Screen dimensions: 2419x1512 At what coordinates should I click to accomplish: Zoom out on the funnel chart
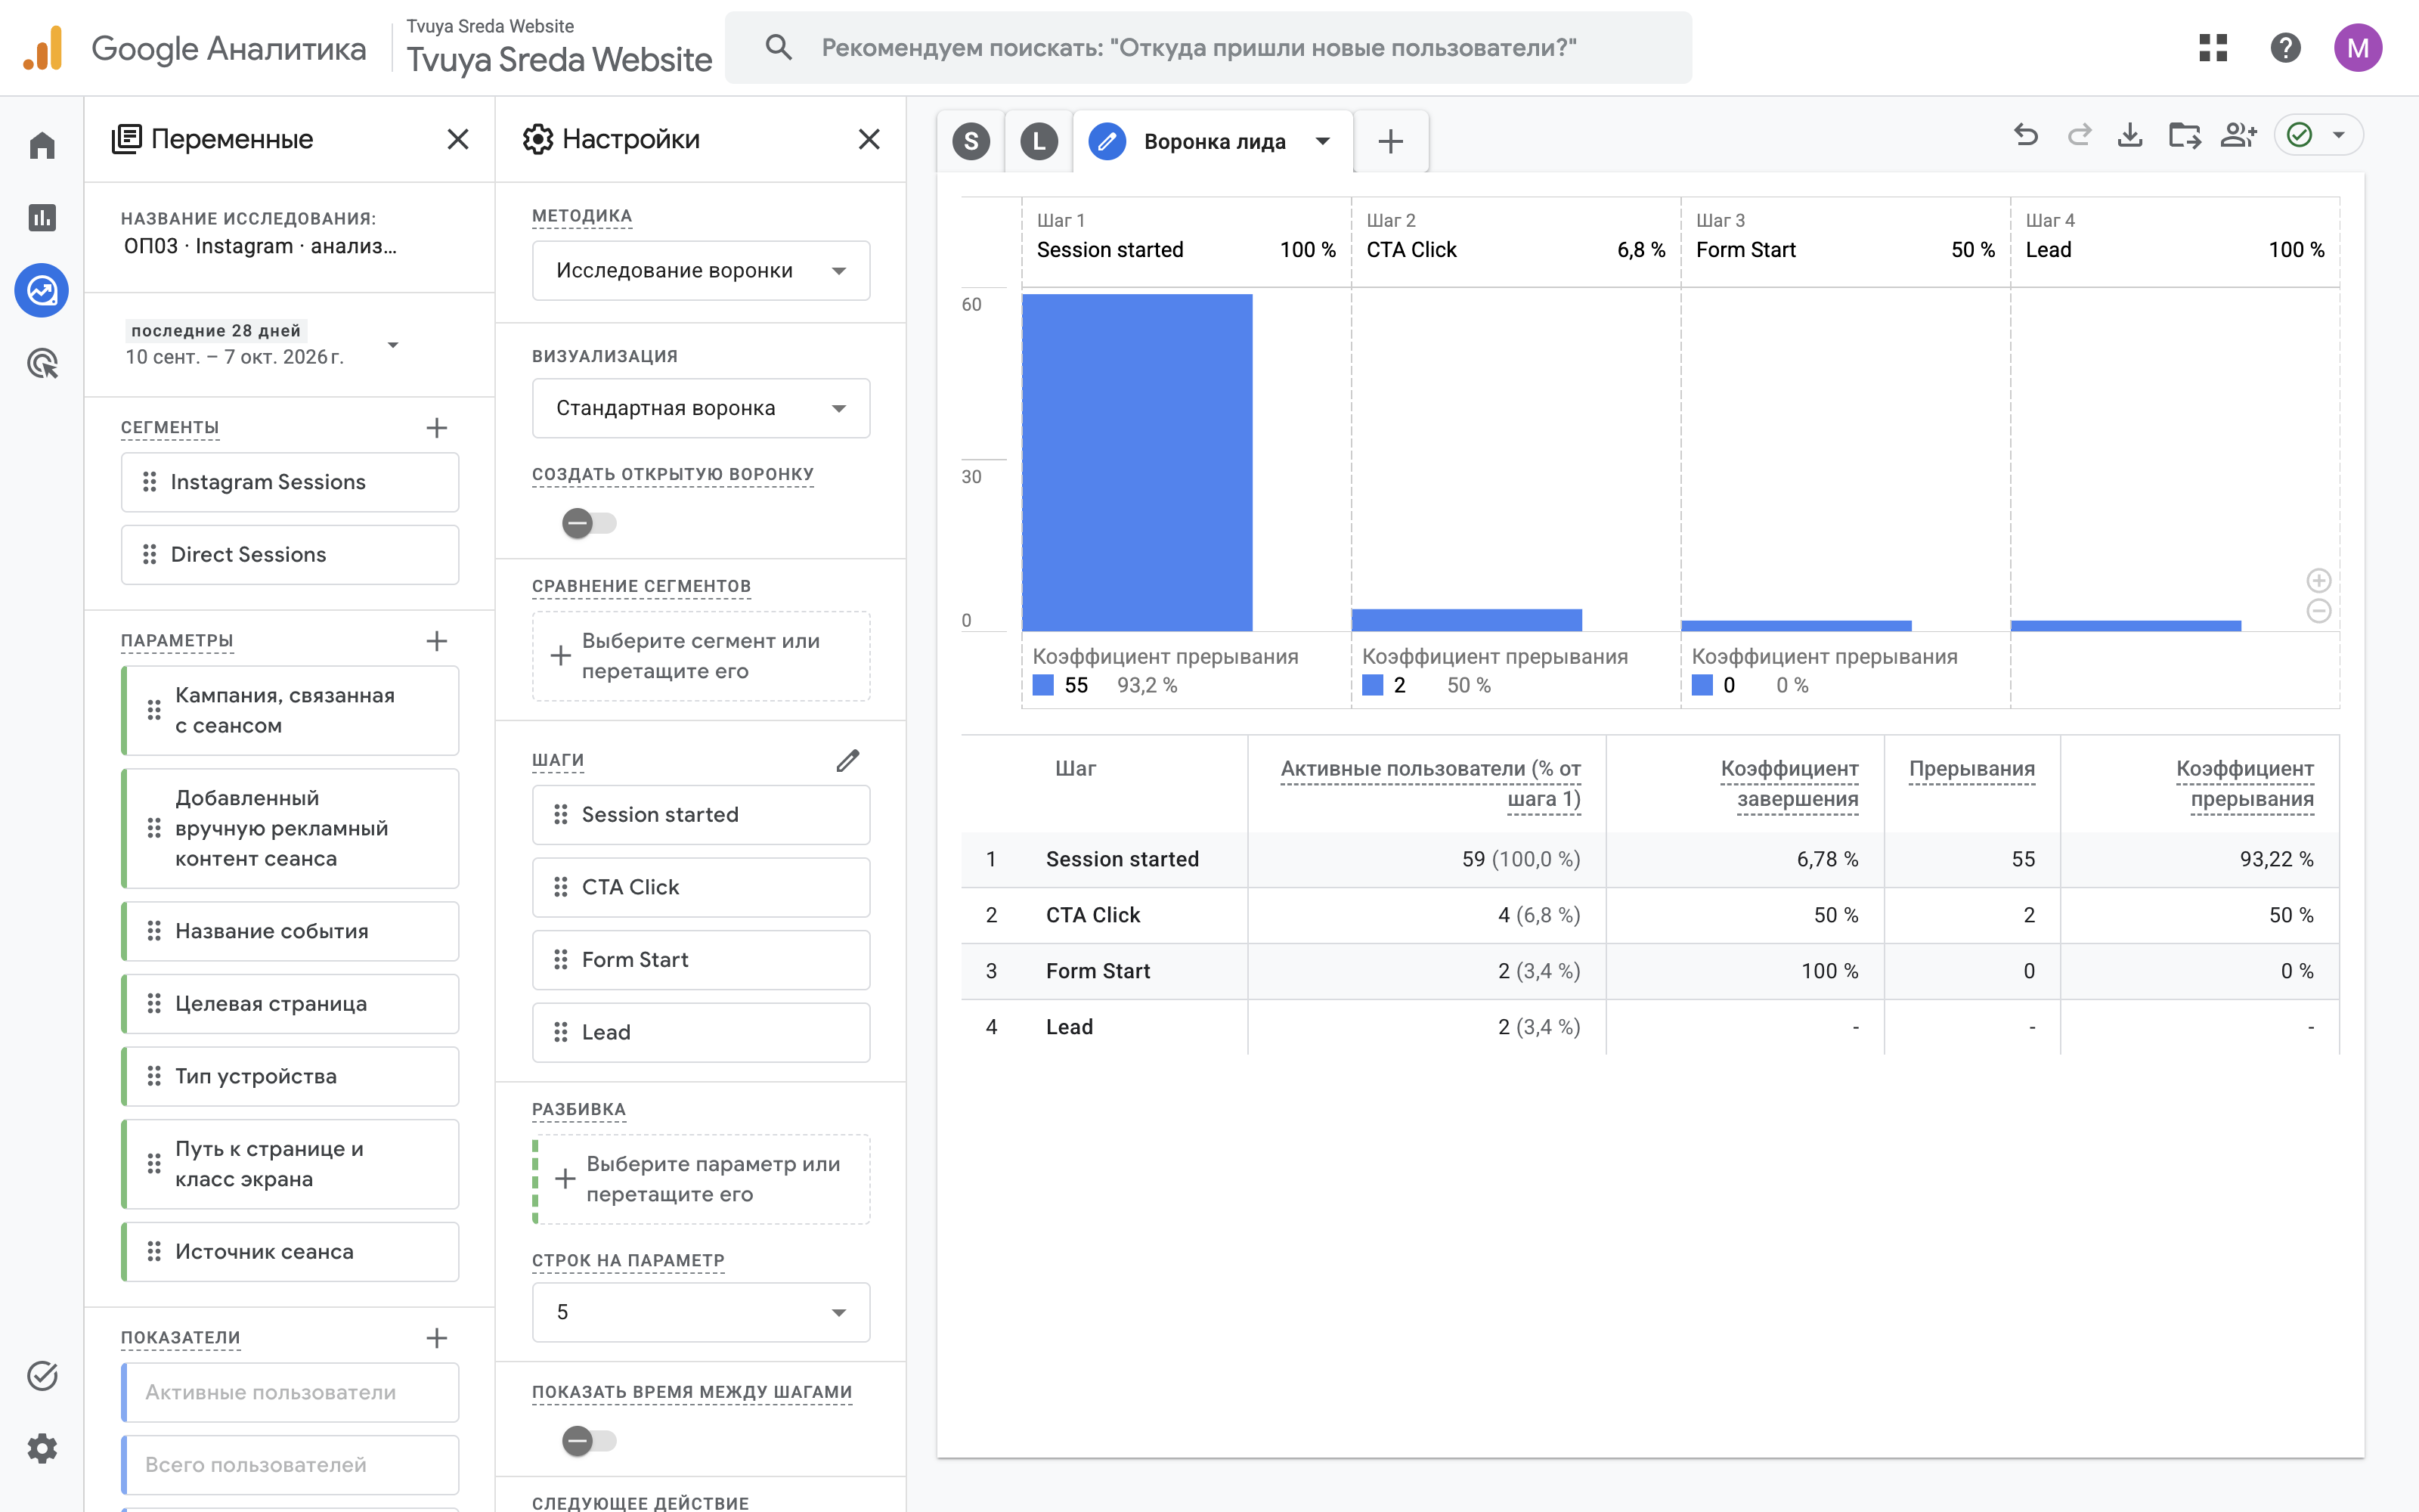click(x=2319, y=611)
